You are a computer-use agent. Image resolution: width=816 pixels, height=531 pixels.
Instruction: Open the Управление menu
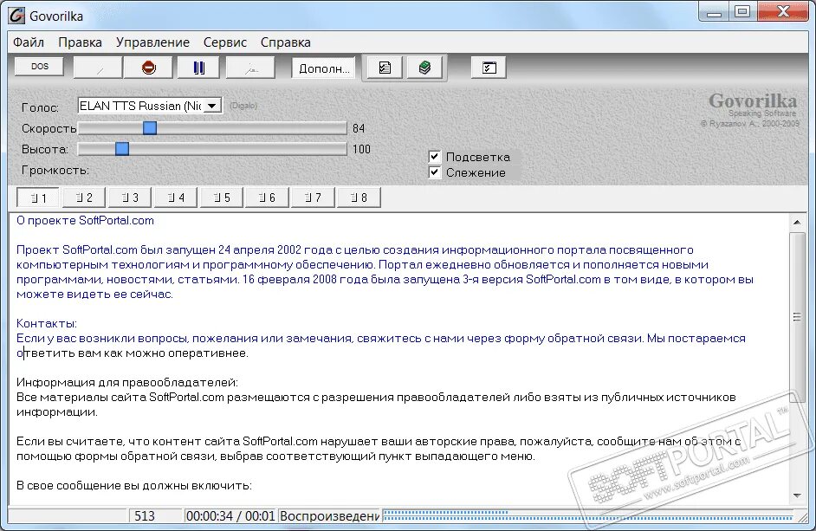(152, 42)
